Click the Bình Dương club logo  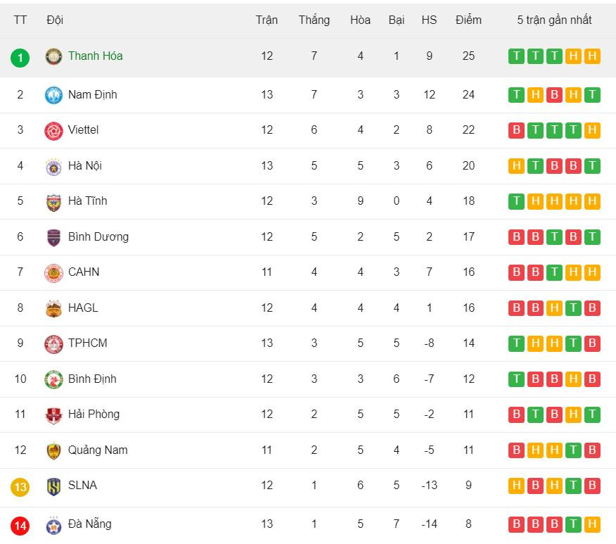pyautogui.click(x=53, y=238)
